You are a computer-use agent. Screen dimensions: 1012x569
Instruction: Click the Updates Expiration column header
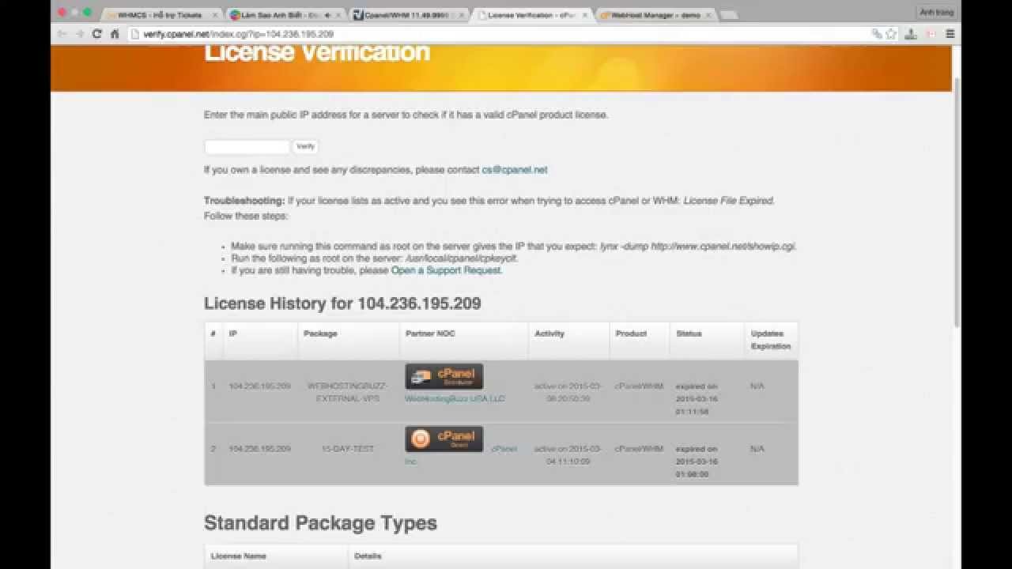pyautogui.click(x=771, y=340)
